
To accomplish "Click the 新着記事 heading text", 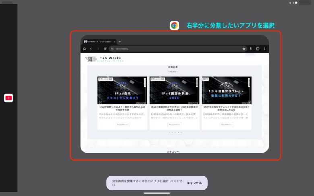I will 173,67.
